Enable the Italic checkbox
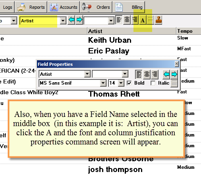The image size is (201, 174). 153,83
